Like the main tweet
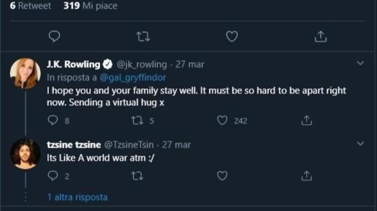Viewport: 377px width, 211px height. [x=231, y=37]
